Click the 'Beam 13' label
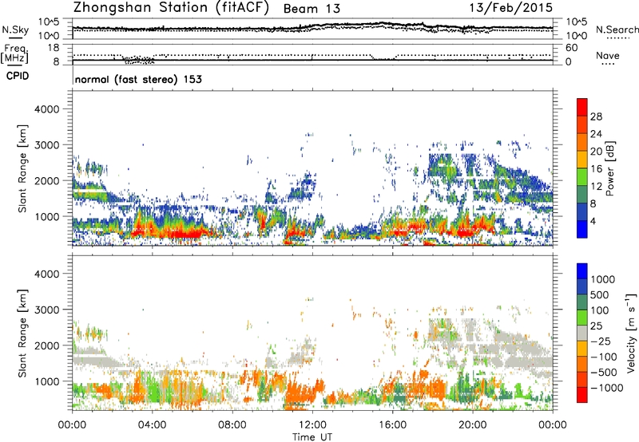 (312, 9)
